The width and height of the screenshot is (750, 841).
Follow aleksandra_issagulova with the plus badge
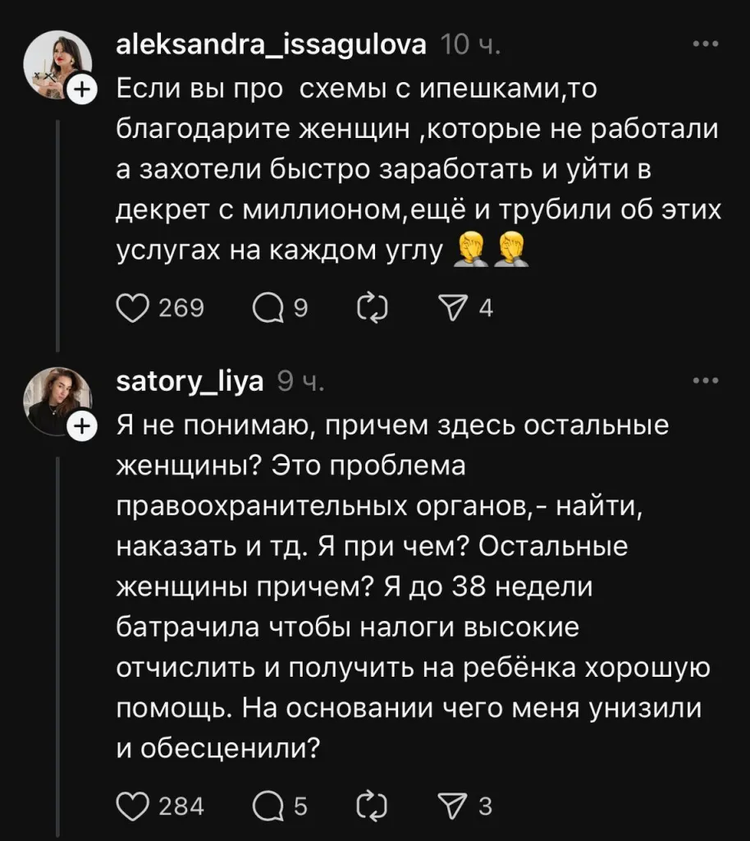(82, 92)
